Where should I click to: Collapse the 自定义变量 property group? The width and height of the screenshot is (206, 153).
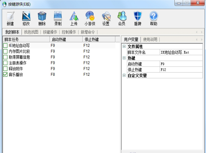(124, 75)
